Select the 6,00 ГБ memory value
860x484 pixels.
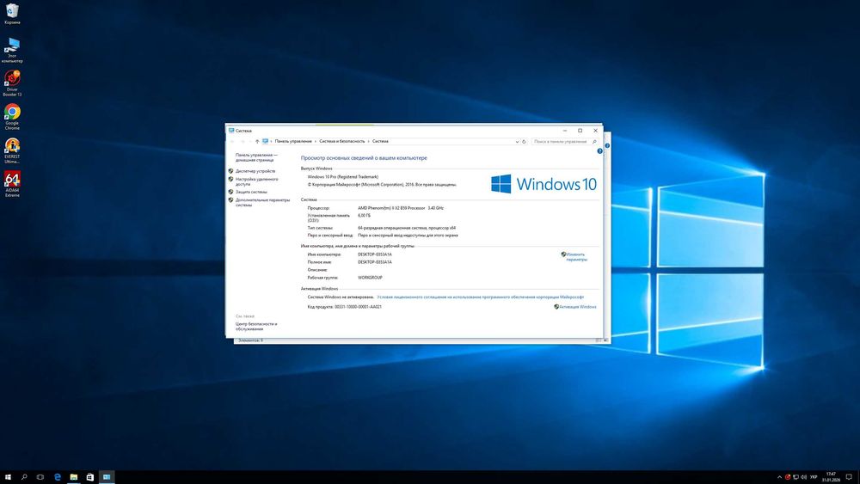364,216
